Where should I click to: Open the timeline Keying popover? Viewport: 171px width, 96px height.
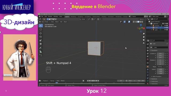pos(53,81)
